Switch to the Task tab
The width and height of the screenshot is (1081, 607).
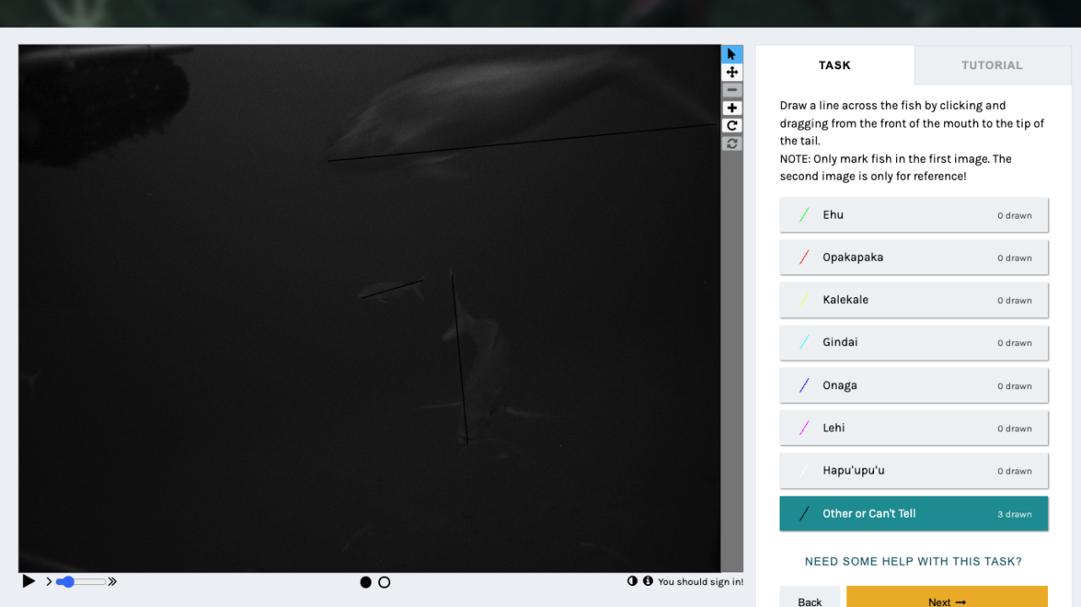tap(834, 65)
